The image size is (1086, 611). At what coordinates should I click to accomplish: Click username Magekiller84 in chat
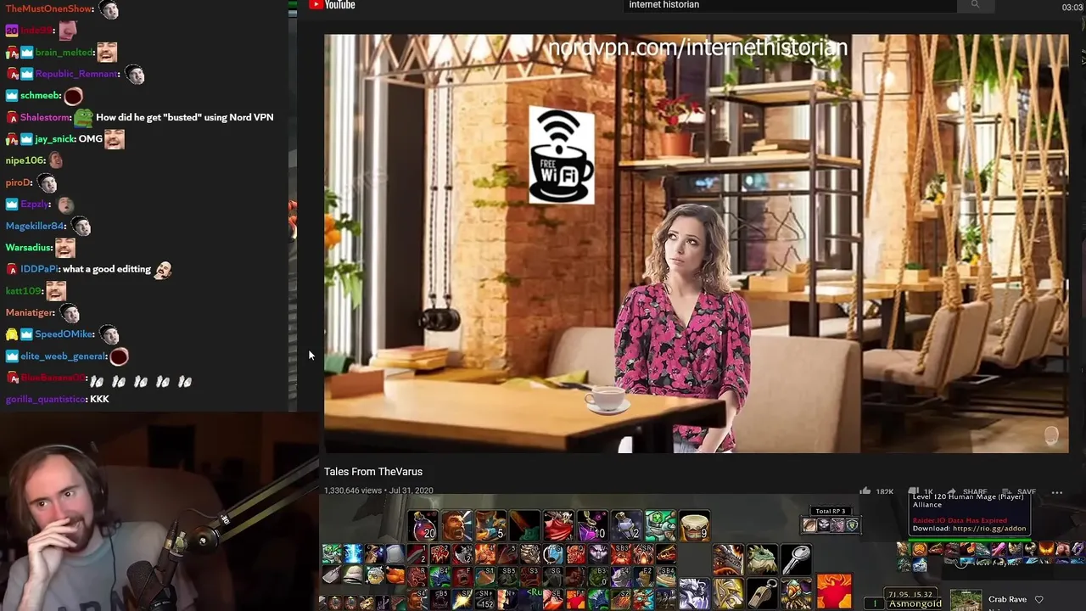tap(36, 226)
